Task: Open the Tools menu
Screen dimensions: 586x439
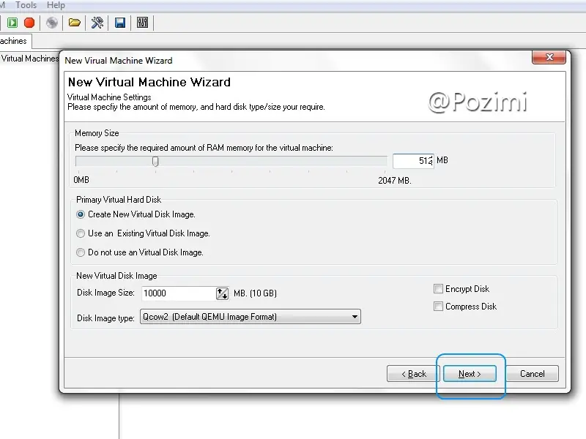Action: click(x=26, y=5)
